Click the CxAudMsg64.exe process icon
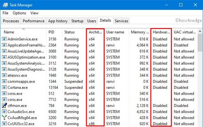The width and height of the screenshot is (203, 127). click(x=4, y=118)
